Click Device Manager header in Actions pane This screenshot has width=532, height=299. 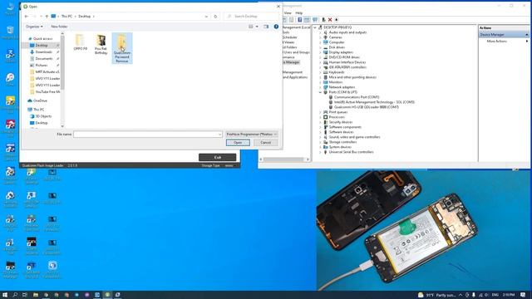click(504, 35)
